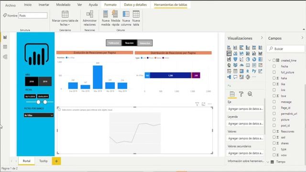
Task: Click the Interaccion button on the report
Action: click(x=145, y=43)
